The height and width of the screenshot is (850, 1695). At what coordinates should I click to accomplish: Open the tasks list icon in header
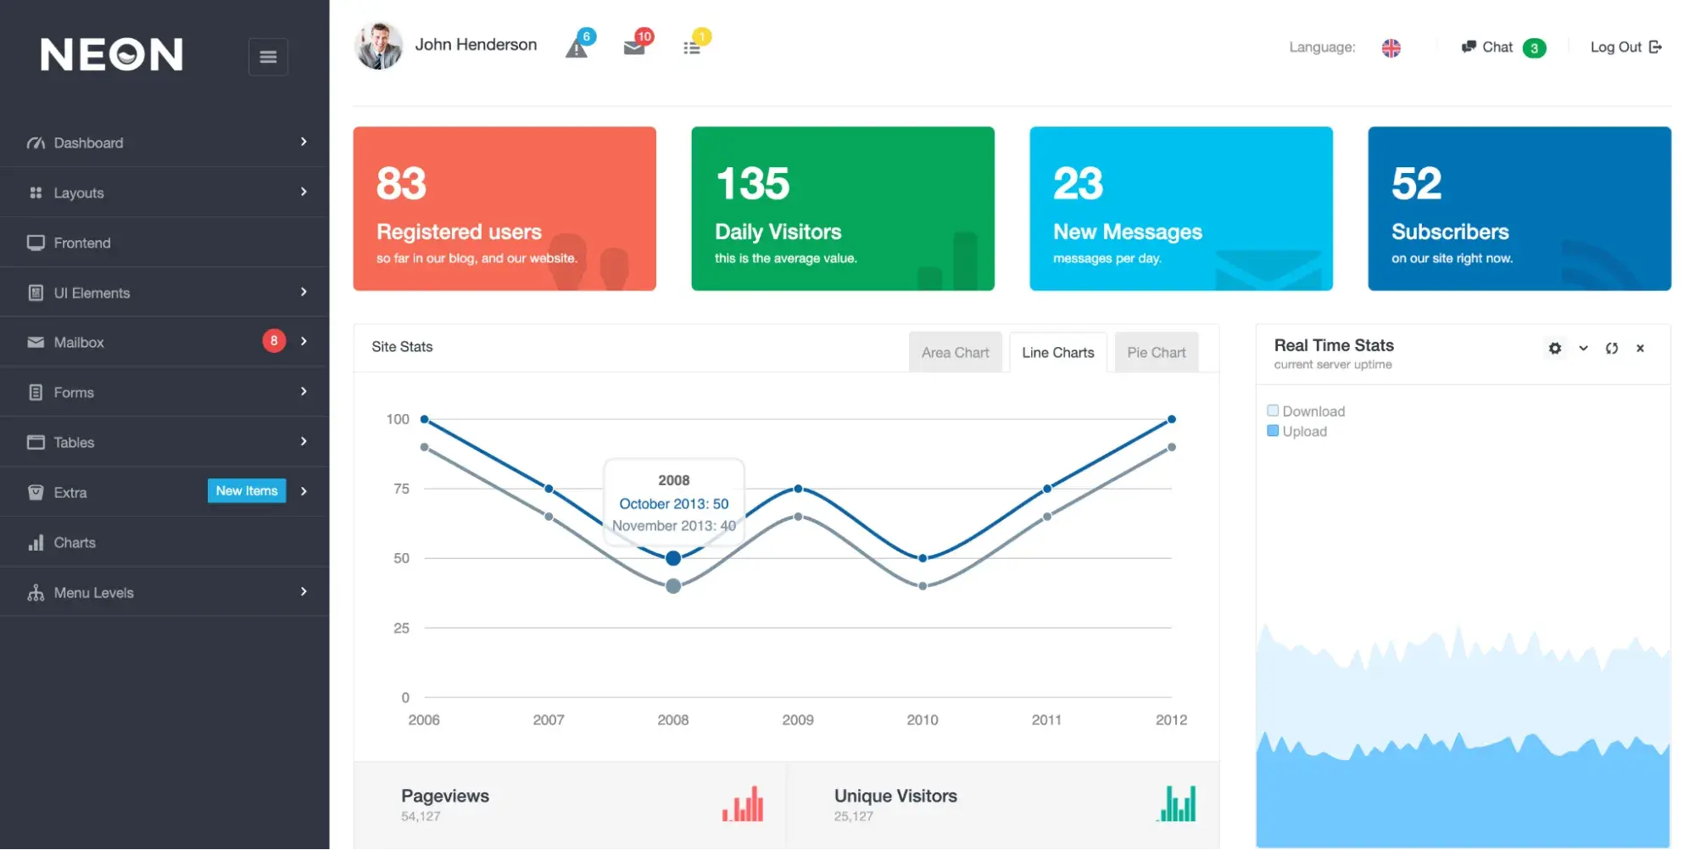pyautogui.click(x=692, y=48)
